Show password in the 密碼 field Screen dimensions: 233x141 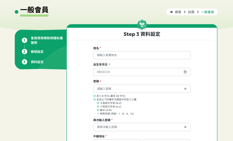pyautogui.click(x=185, y=89)
